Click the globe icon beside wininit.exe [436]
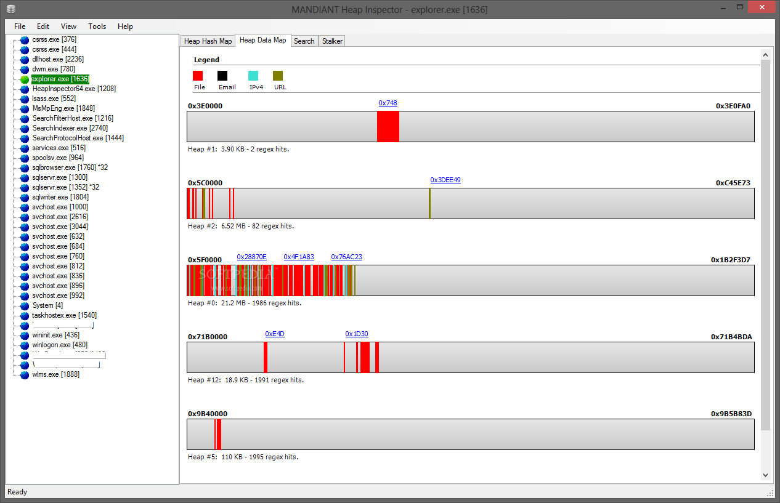 25,336
